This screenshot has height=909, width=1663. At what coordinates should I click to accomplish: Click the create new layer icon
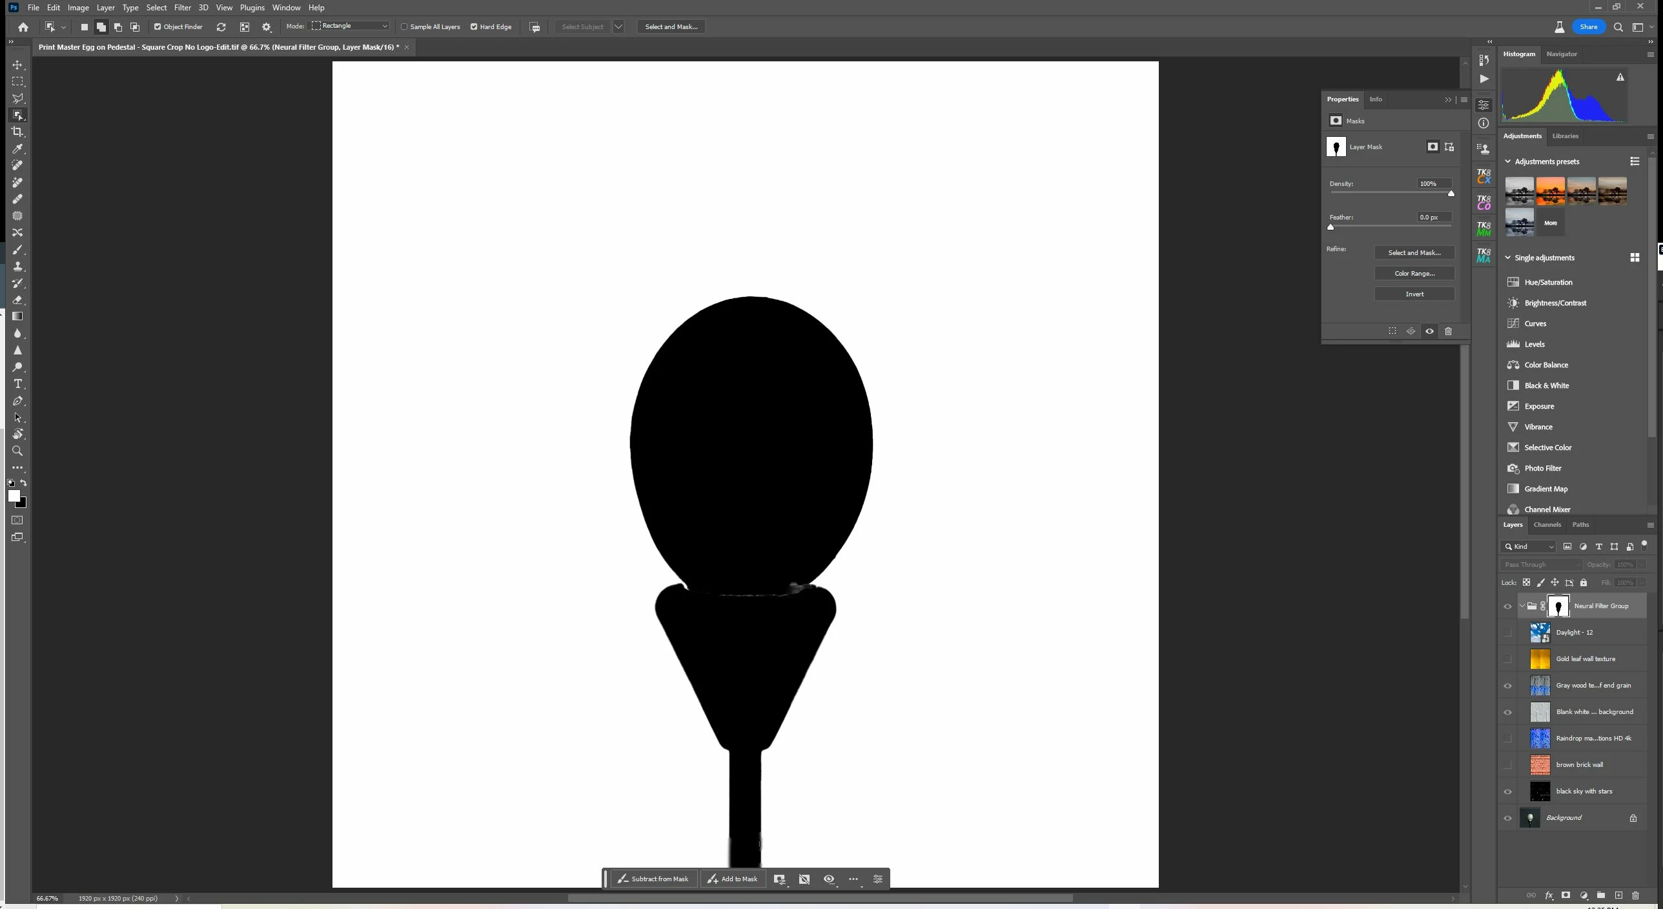(x=1618, y=895)
